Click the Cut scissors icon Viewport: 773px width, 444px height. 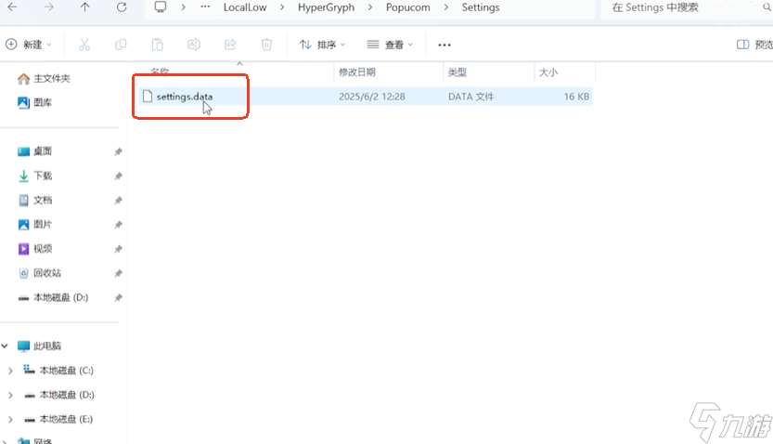pyautogui.click(x=84, y=45)
